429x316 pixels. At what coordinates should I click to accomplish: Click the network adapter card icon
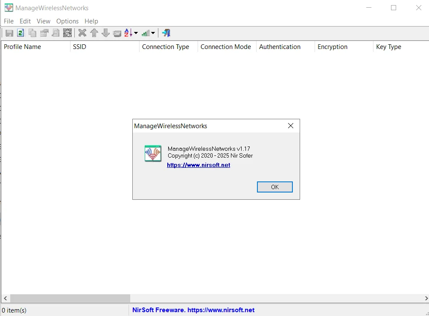coord(117,34)
